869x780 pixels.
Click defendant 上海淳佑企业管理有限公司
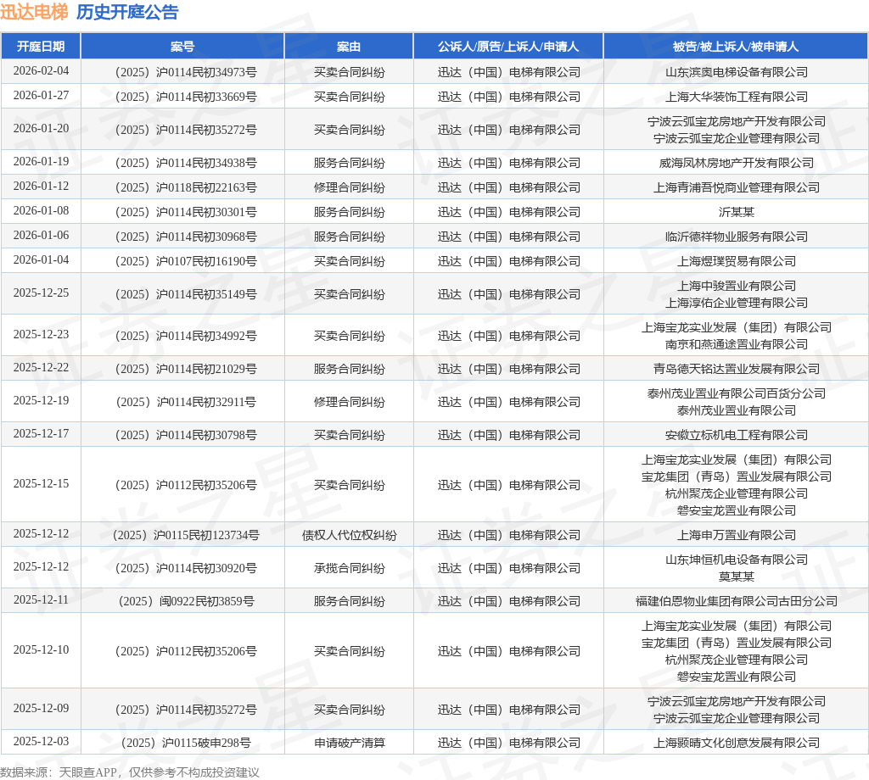(x=736, y=303)
